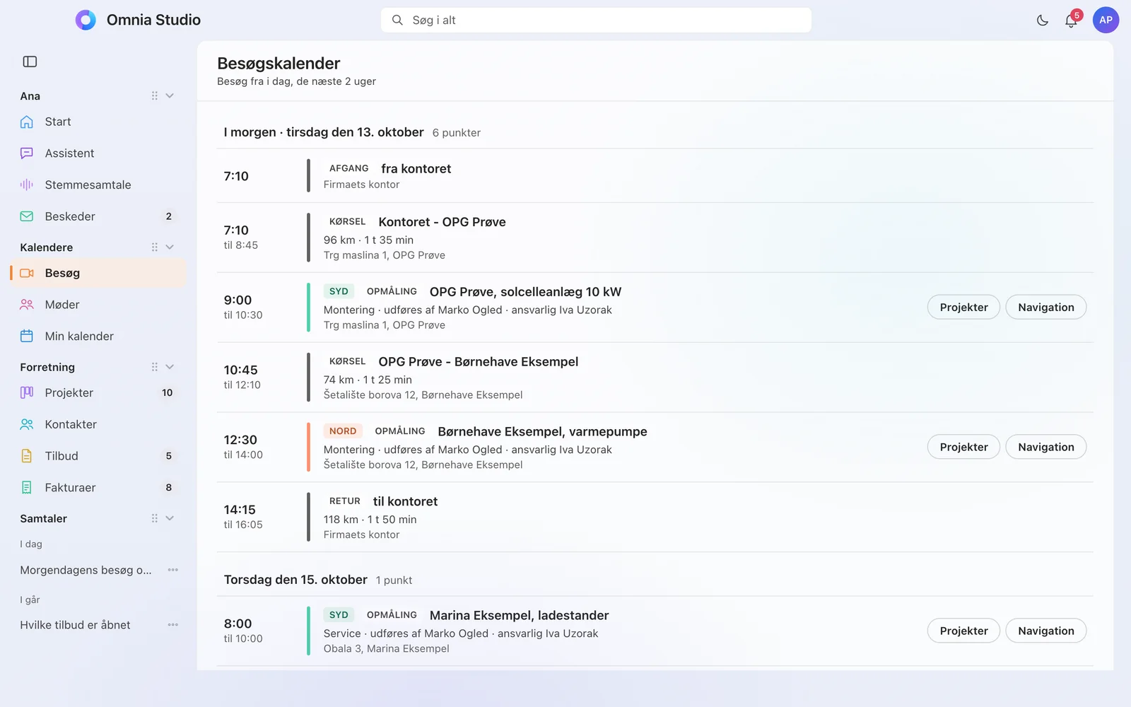
Task: Click the NORD tag on Børnehave Eksempel
Action: [343, 431]
